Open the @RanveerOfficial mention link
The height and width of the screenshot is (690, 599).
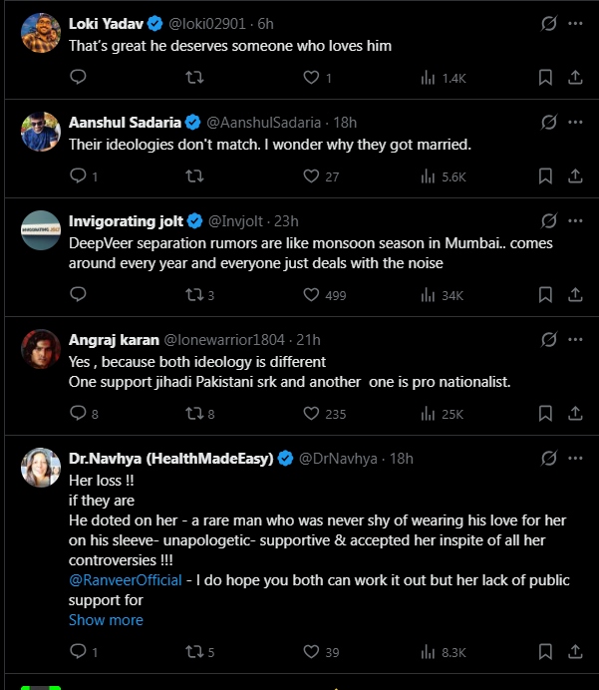click(x=125, y=580)
